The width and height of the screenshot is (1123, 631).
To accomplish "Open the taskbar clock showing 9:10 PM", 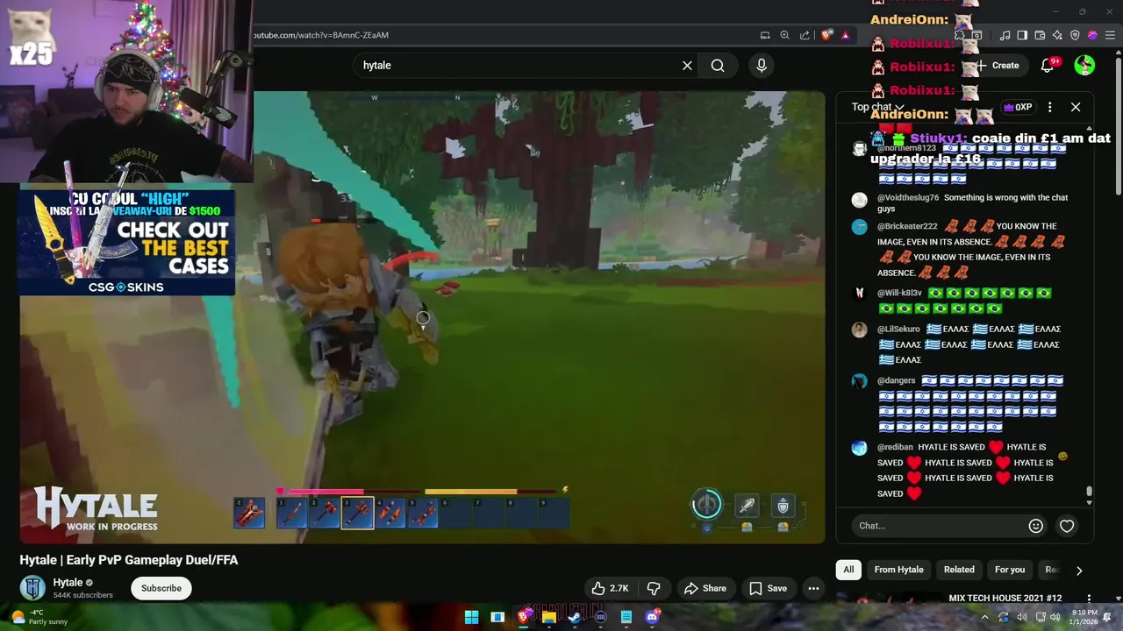I will pyautogui.click(x=1084, y=617).
